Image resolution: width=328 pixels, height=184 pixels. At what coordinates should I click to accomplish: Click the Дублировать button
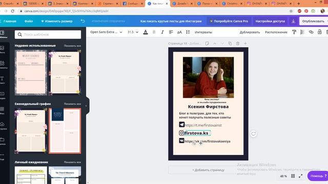[250, 32]
